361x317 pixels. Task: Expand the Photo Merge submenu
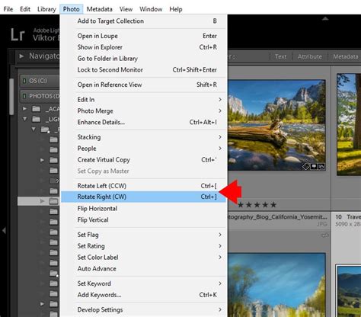click(143, 110)
